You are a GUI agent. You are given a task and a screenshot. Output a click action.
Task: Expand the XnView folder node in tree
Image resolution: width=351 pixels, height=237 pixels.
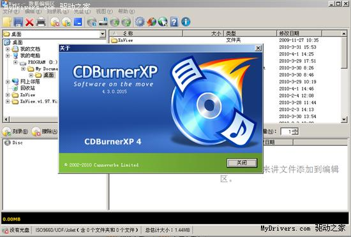click(8, 95)
